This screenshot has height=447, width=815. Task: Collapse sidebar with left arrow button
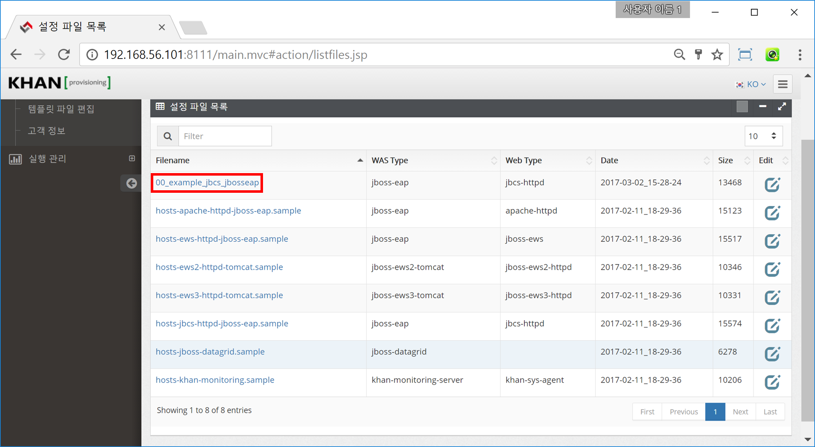click(x=132, y=183)
